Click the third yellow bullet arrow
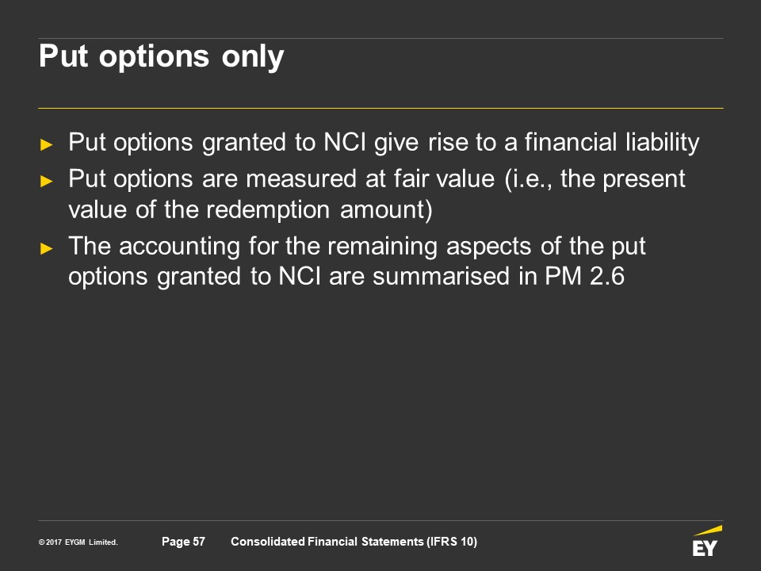The height and width of the screenshot is (571, 761). click(47, 248)
